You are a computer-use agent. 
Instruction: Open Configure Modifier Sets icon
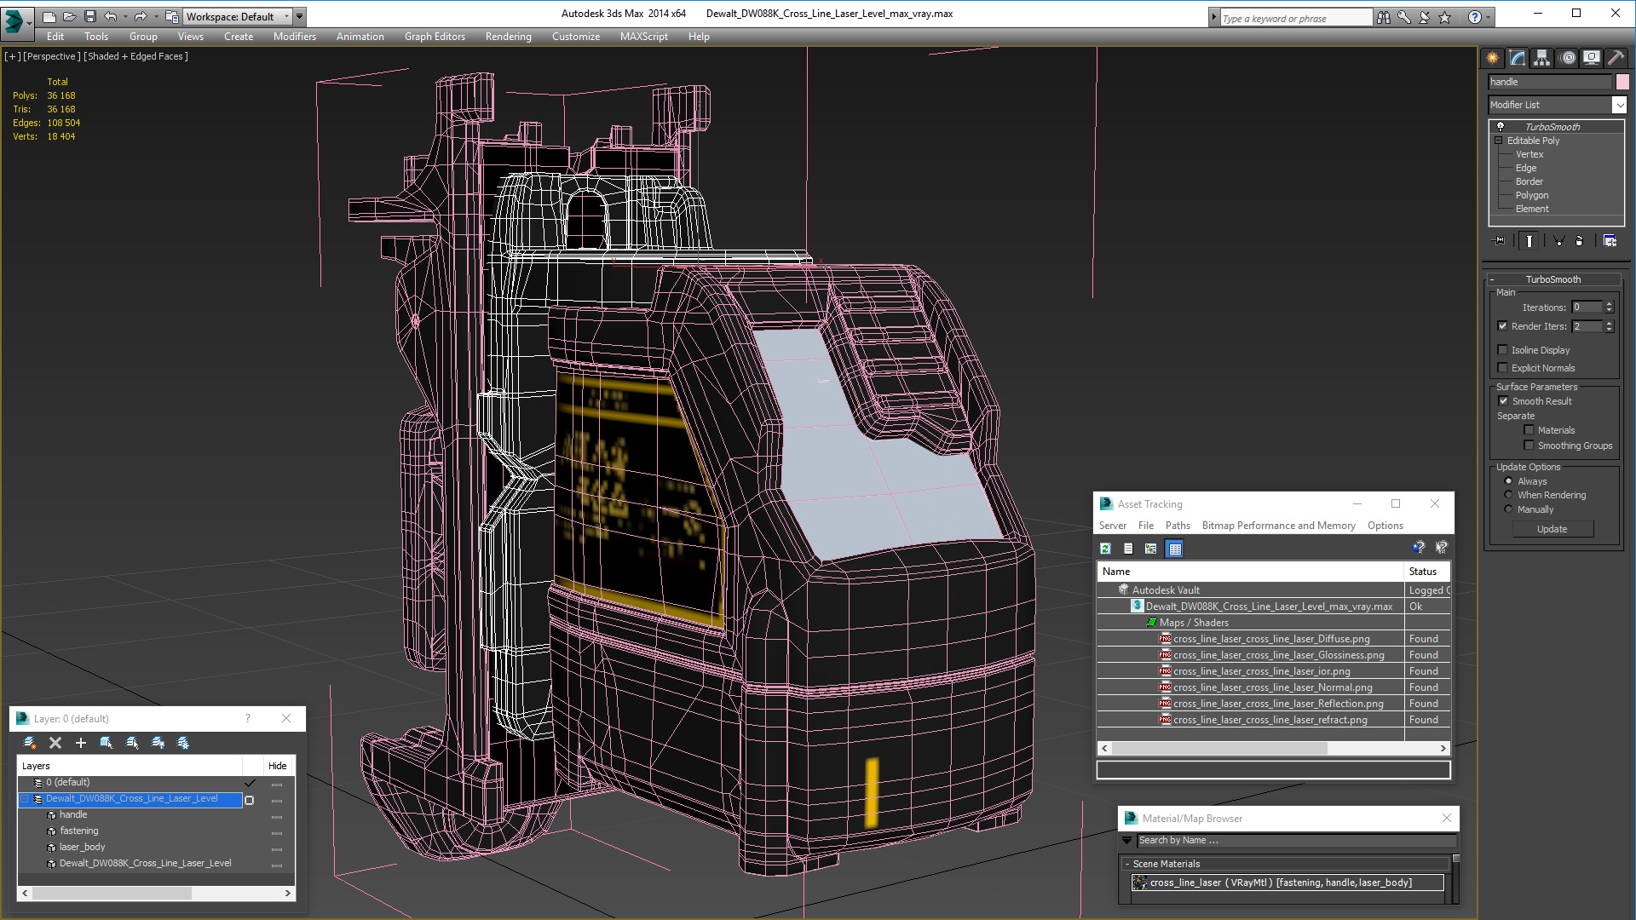pos(1610,241)
